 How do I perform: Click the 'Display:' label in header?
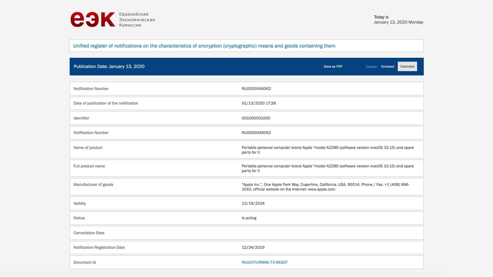click(x=372, y=67)
